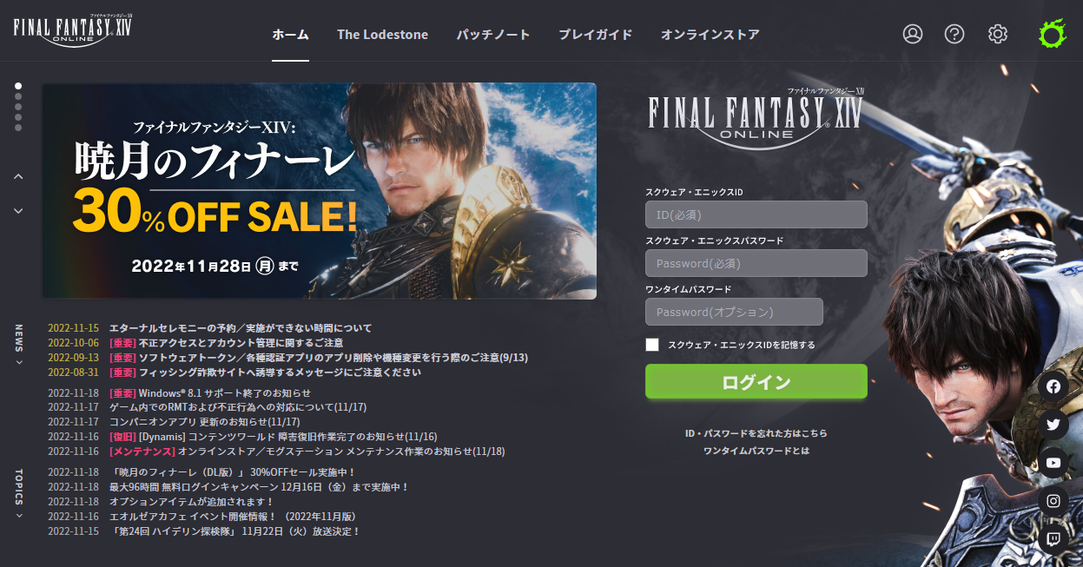Show next banner with down chevron

[18, 210]
